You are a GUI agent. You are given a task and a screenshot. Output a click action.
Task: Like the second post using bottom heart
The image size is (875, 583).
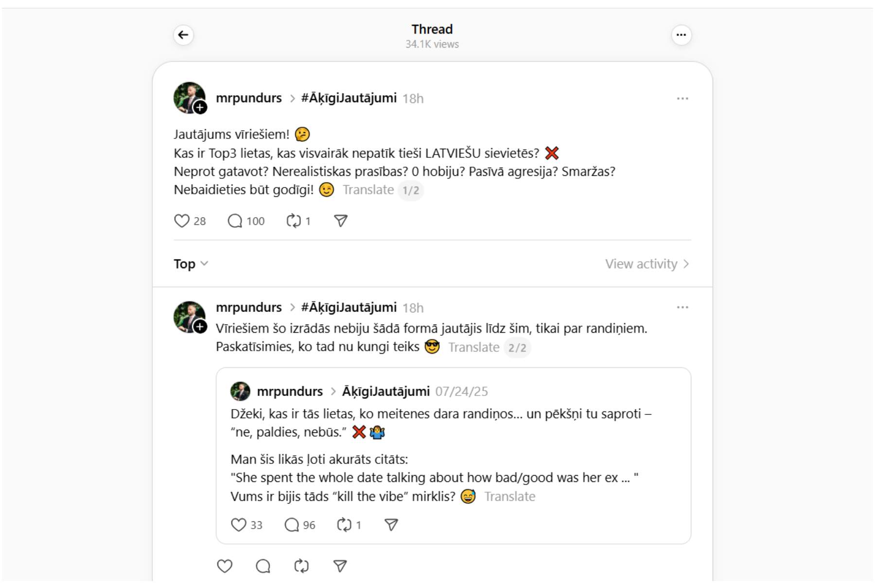click(225, 566)
